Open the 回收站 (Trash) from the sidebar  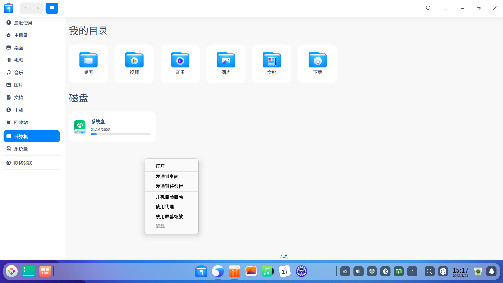coord(21,122)
